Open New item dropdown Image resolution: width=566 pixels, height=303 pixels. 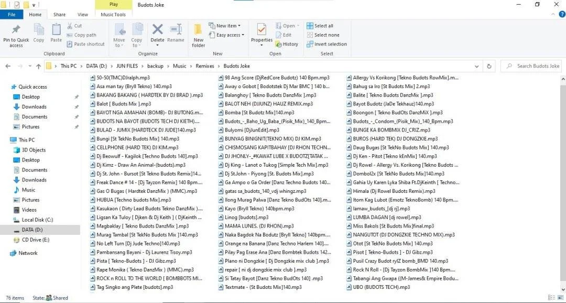pos(224,26)
